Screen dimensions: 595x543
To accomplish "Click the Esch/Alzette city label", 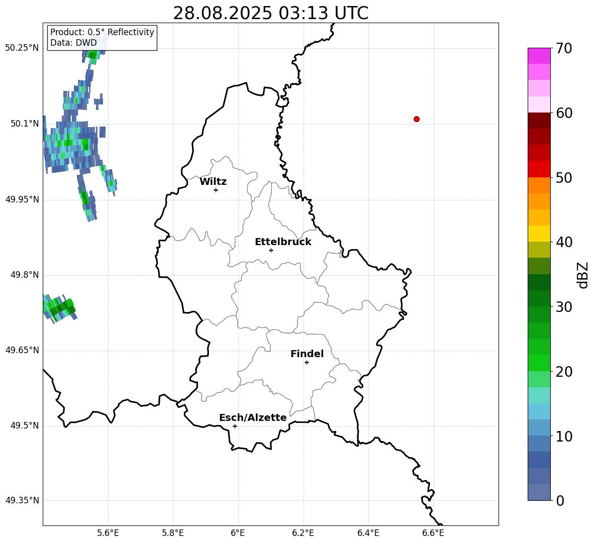I will [253, 417].
